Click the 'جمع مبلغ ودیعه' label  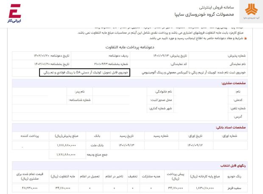[x=97, y=155]
